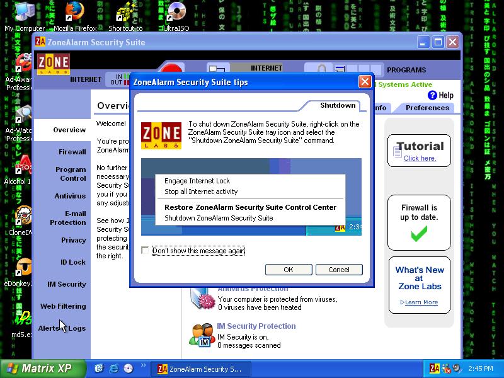Launch the CloneDVD desktop shortcut
The width and height of the screenshot is (504, 378).
pos(23,221)
